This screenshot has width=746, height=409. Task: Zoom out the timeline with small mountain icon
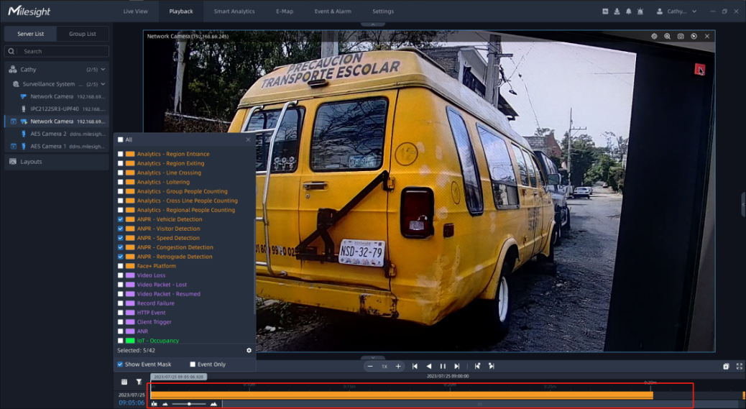click(x=165, y=404)
